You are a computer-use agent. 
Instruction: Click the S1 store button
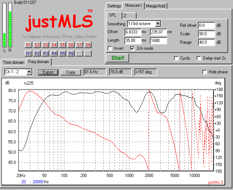pyautogui.click(x=28, y=45)
